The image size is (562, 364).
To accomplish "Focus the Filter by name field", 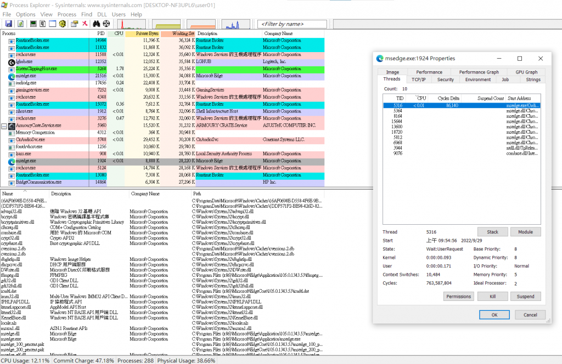I will click(x=292, y=24).
